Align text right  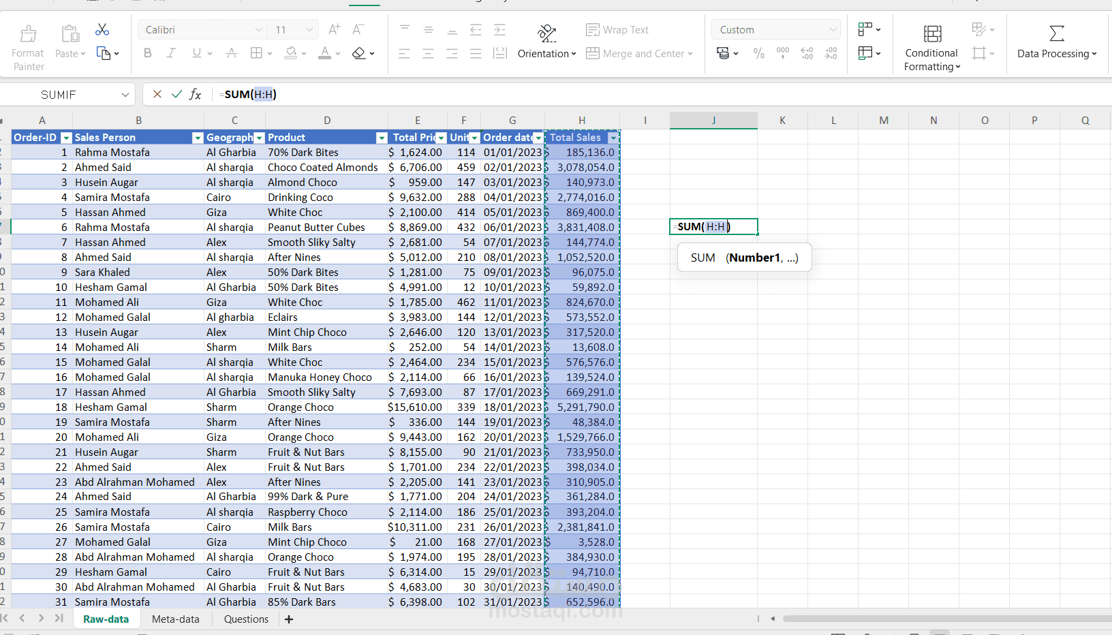point(452,53)
